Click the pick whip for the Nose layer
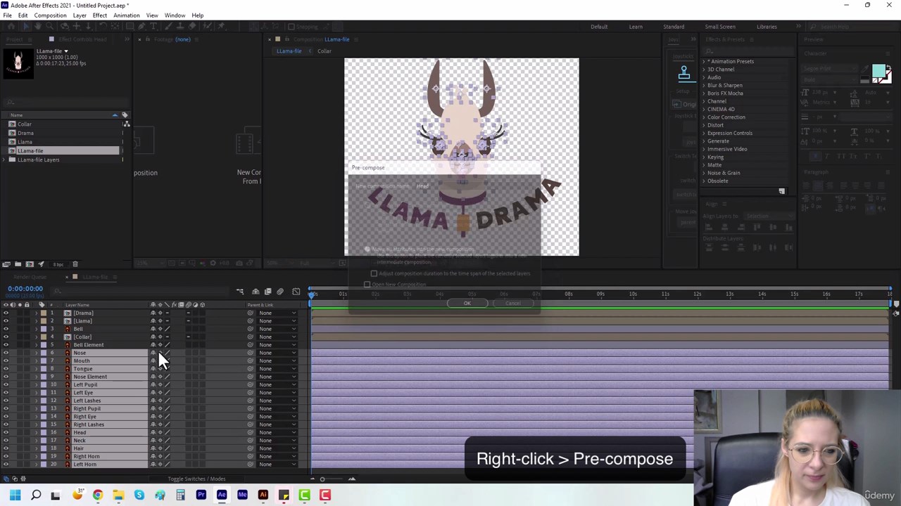 (250, 353)
